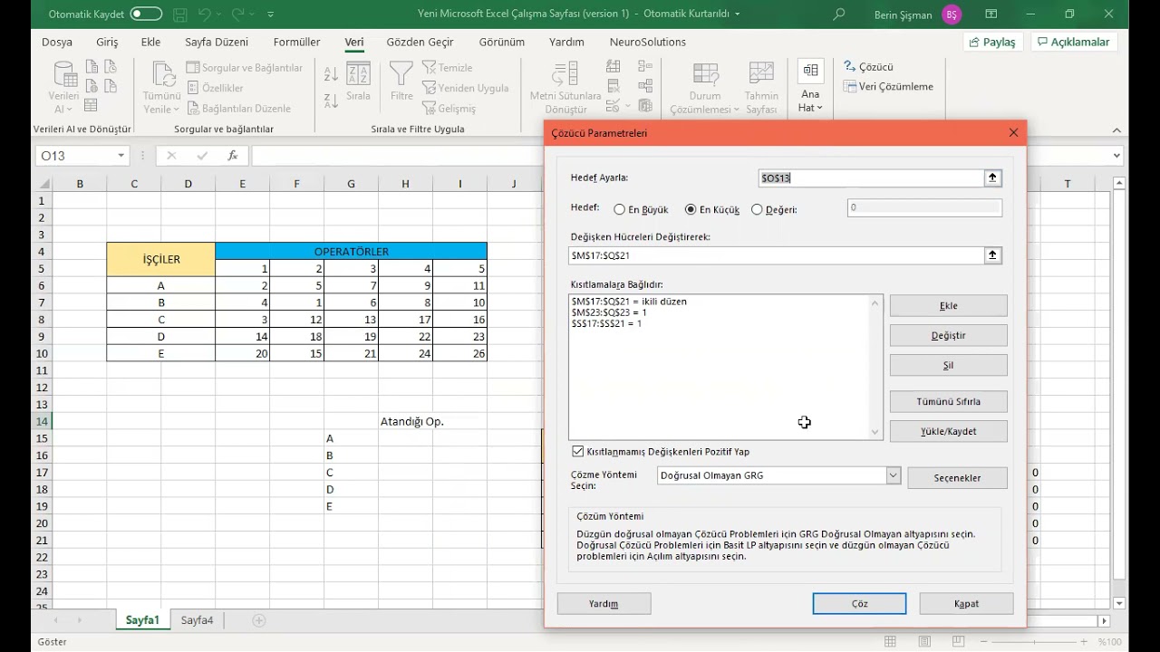The height and width of the screenshot is (652, 1160).
Task: Click the Temizle clear filter option
Action: tap(447, 68)
